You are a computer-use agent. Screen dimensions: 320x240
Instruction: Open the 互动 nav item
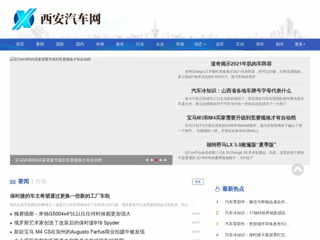240,44
